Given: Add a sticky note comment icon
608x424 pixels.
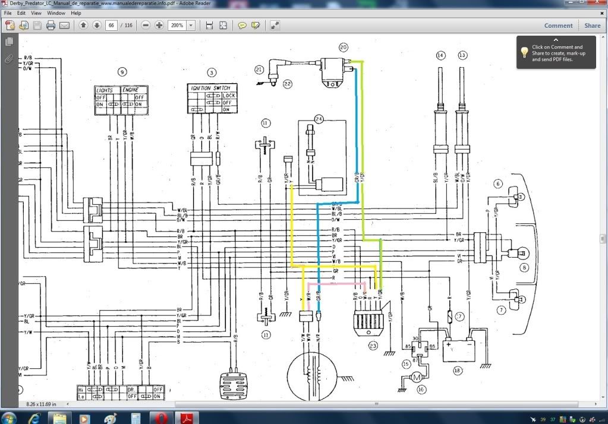Looking at the screenshot, I should [x=242, y=26].
